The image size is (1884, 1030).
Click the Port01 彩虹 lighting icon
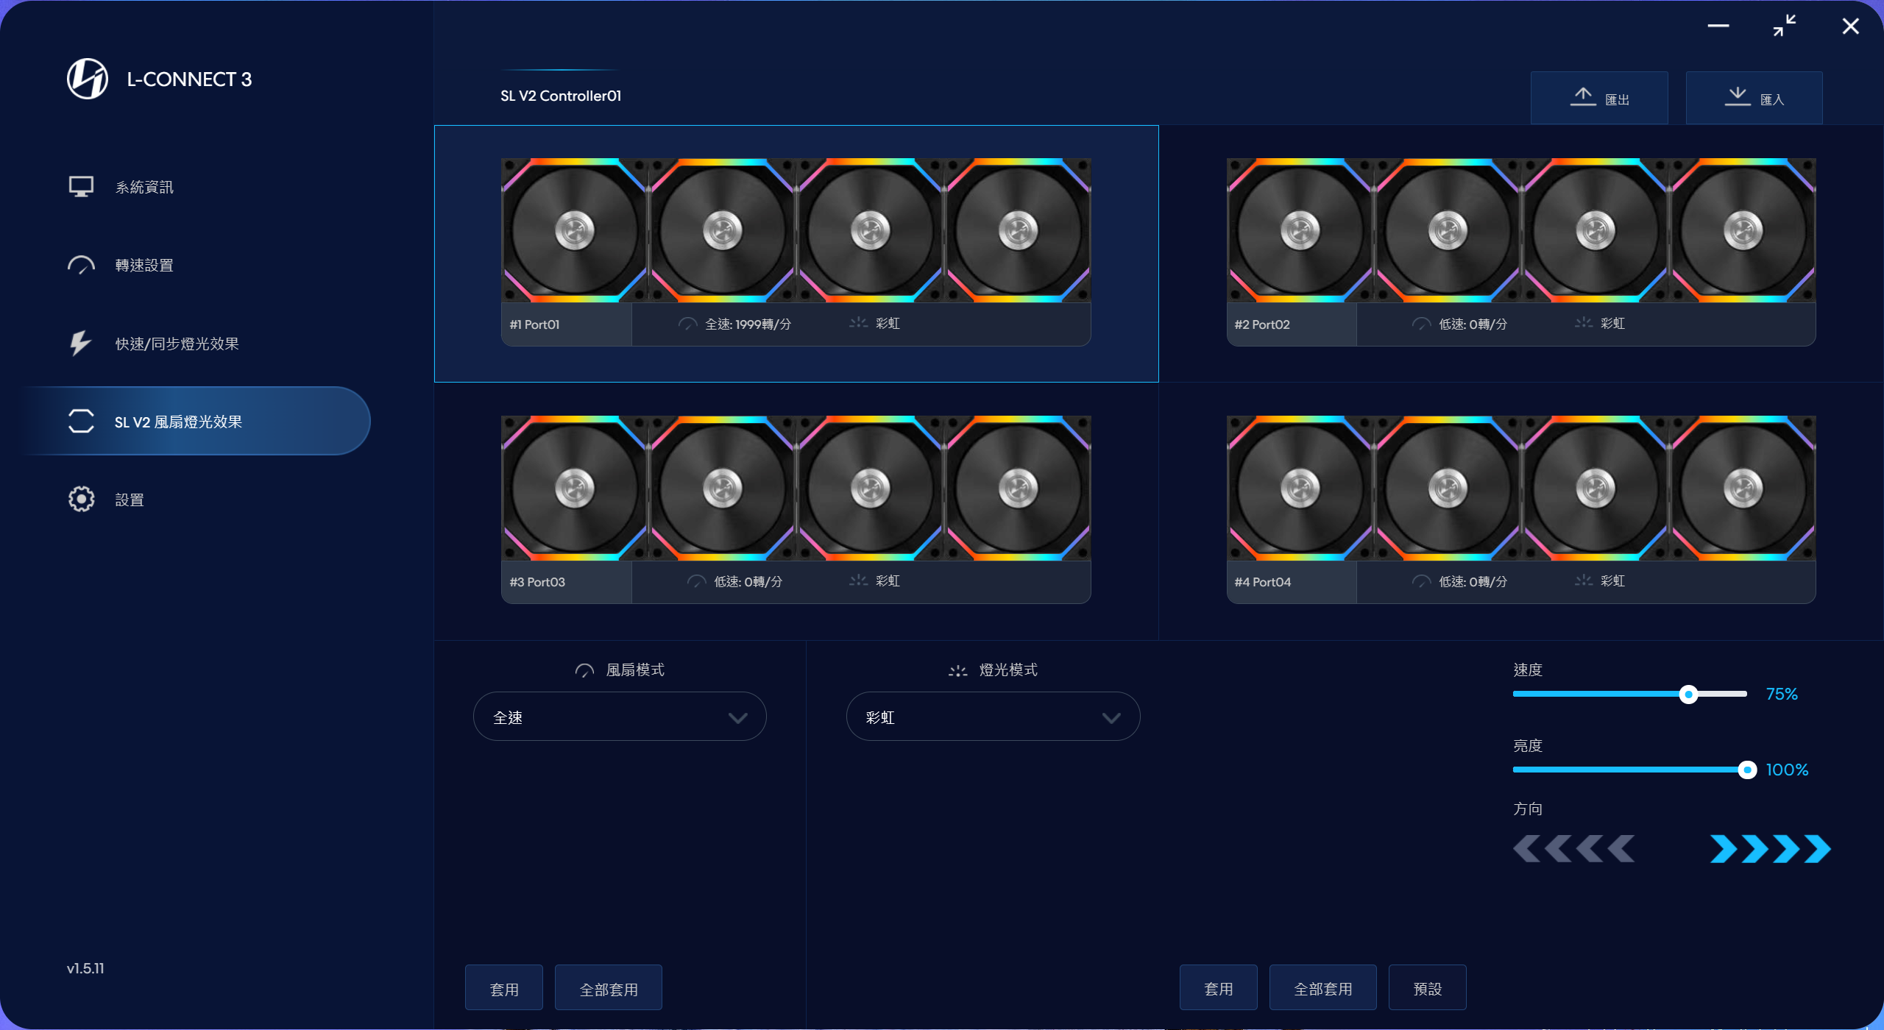click(858, 323)
